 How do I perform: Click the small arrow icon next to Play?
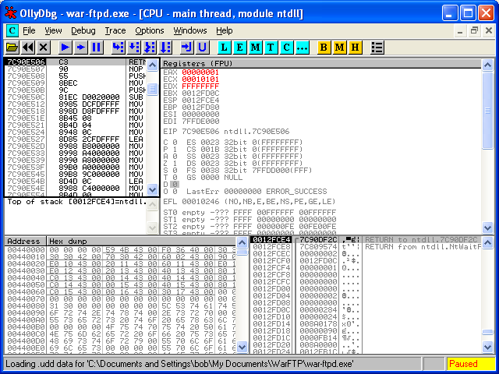point(81,48)
